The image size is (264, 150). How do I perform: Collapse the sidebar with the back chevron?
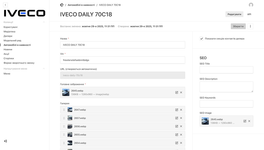click(6, 5)
